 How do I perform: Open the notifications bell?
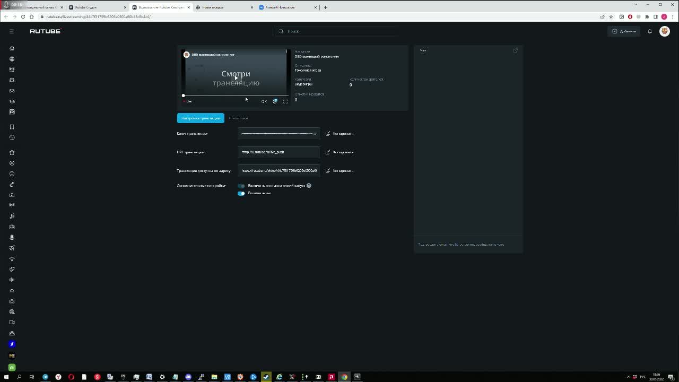click(x=649, y=31)
